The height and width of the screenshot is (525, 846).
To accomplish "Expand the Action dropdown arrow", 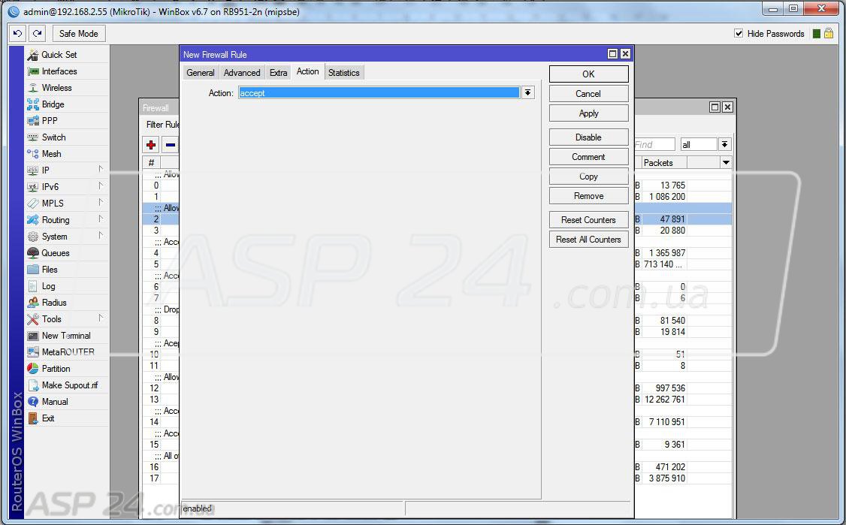I will pos(527,92).
